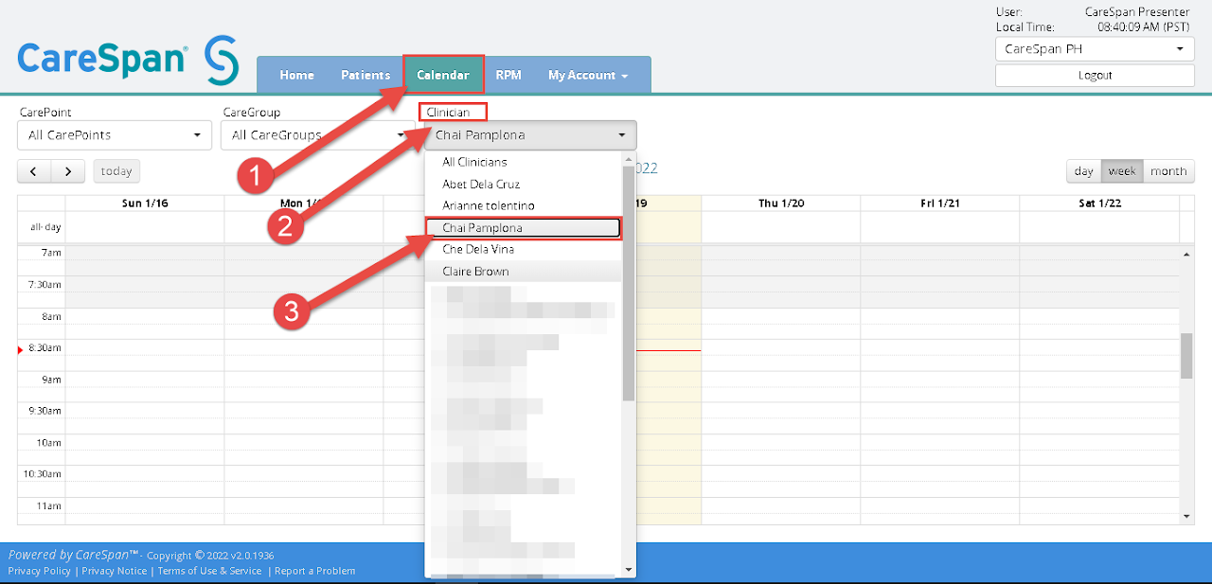Click the all-day cell for Sun 1/16
Viewport: 1212px width, 584px height.
pyautogui.click(x=145, y=227)
